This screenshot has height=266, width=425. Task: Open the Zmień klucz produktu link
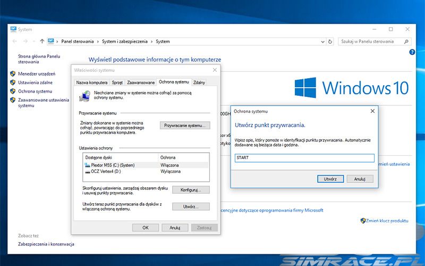387,220
